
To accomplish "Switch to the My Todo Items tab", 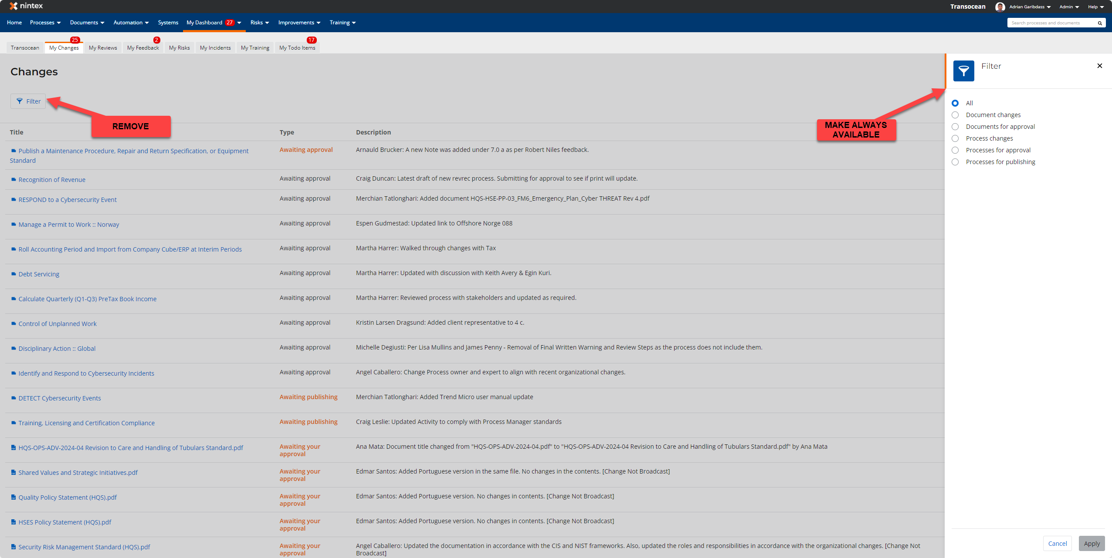I will coord(297,48).
